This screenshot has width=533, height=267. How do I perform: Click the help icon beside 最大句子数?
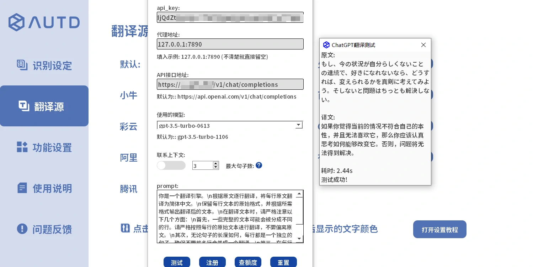click(x=259, y=165)
